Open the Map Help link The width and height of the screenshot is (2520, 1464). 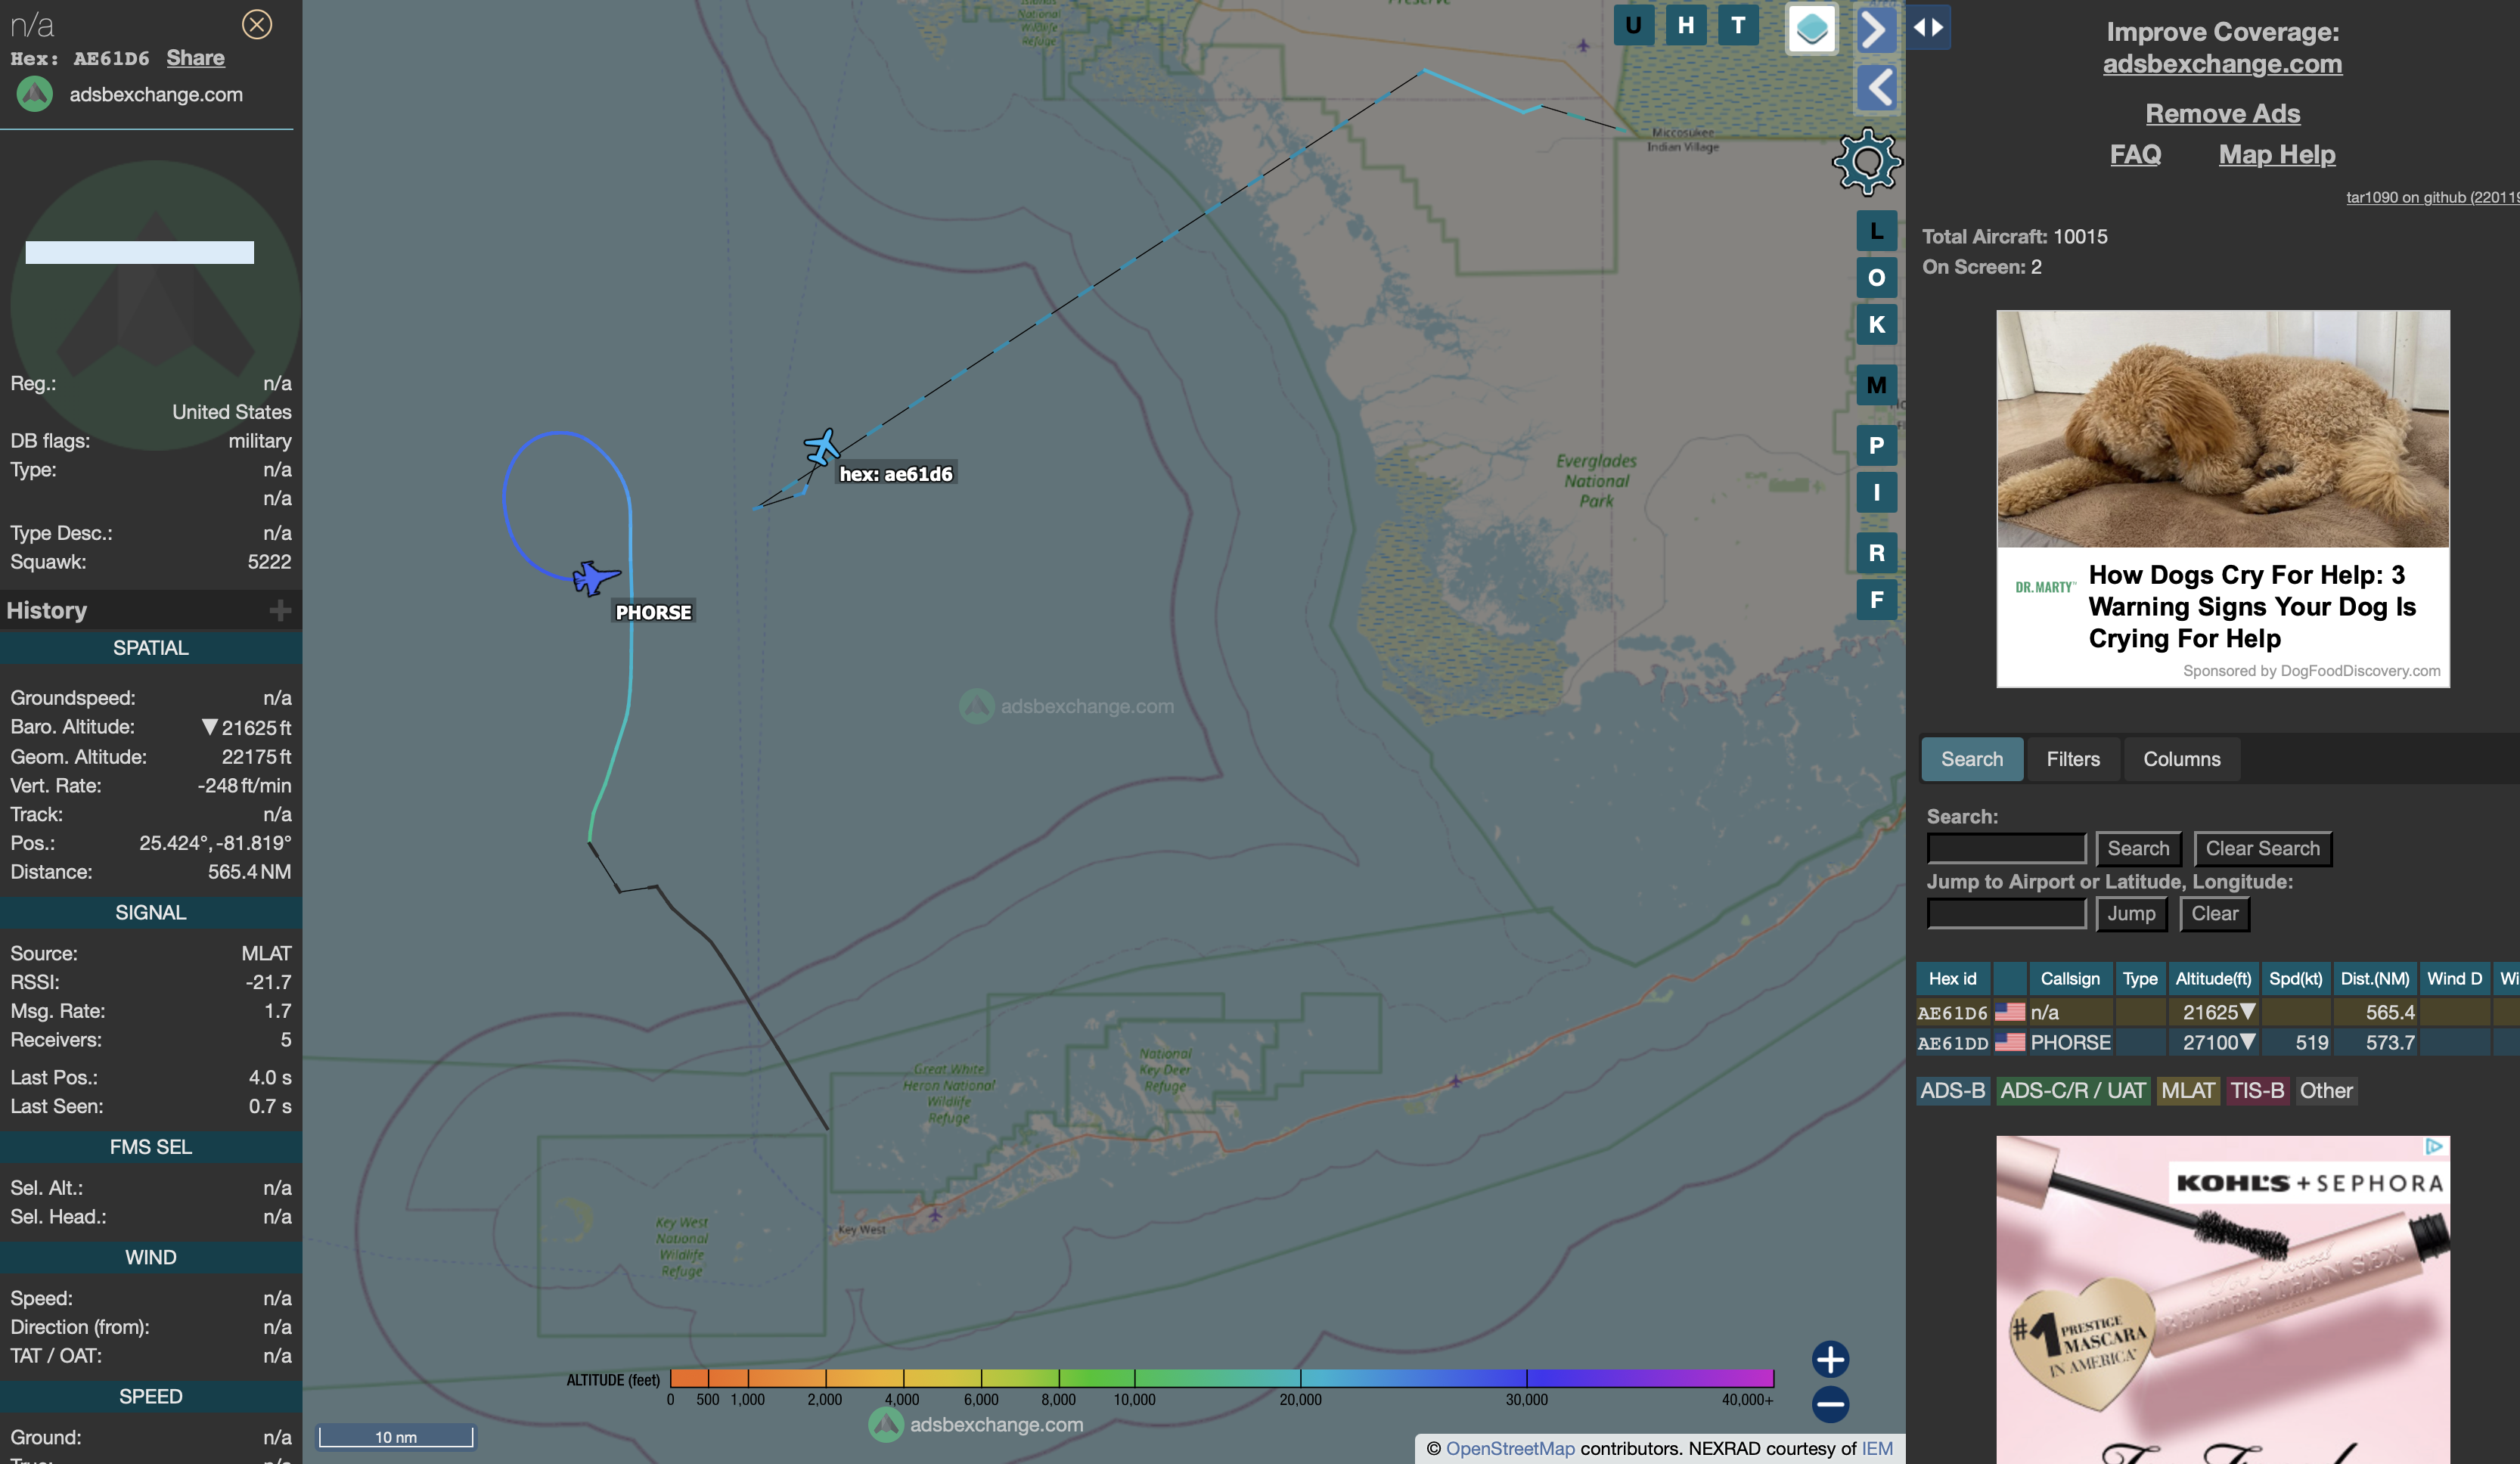2277,155
